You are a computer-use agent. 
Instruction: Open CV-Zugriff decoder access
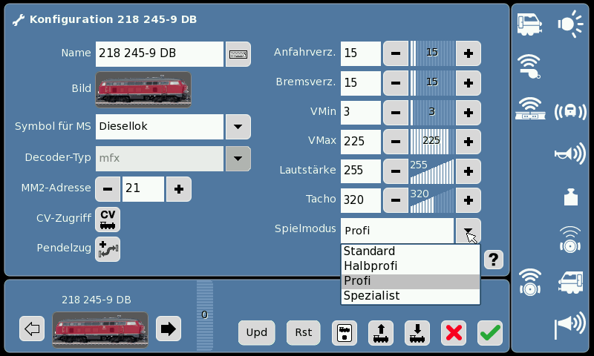[x=108, y=220]
